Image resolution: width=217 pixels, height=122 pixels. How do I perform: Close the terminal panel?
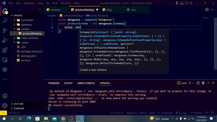(213, 83)
